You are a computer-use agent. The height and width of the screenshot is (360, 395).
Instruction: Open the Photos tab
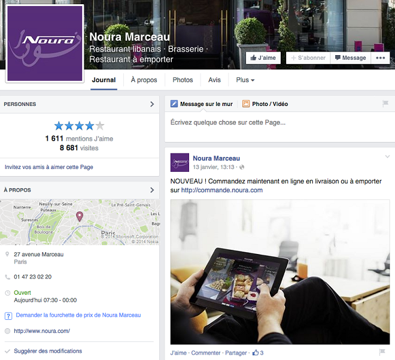(x=183, y=80)
